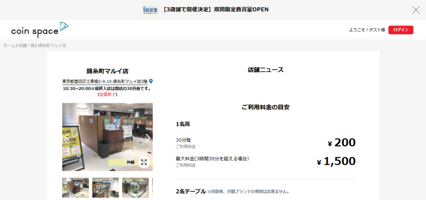Click the 錦糸町マルイ店 store title

pyautogui.click(x=107, y=71)
